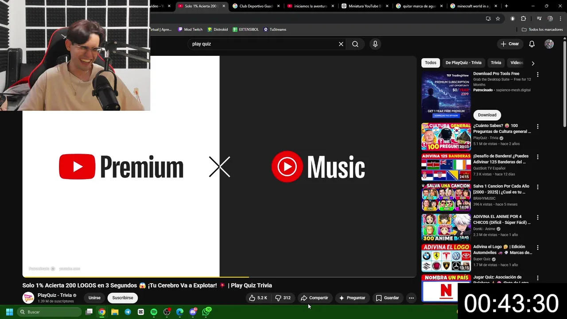Switch to quitar marca de agua tab
This screenshot has height=319, width=567.
click(419, 6)
